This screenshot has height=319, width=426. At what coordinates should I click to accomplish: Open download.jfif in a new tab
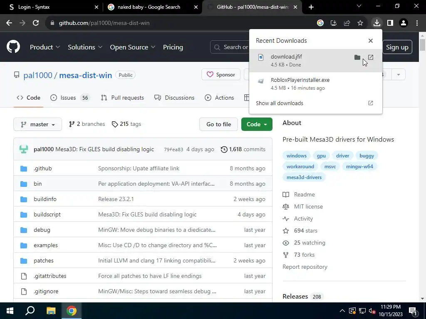click(x=371, y=57)
